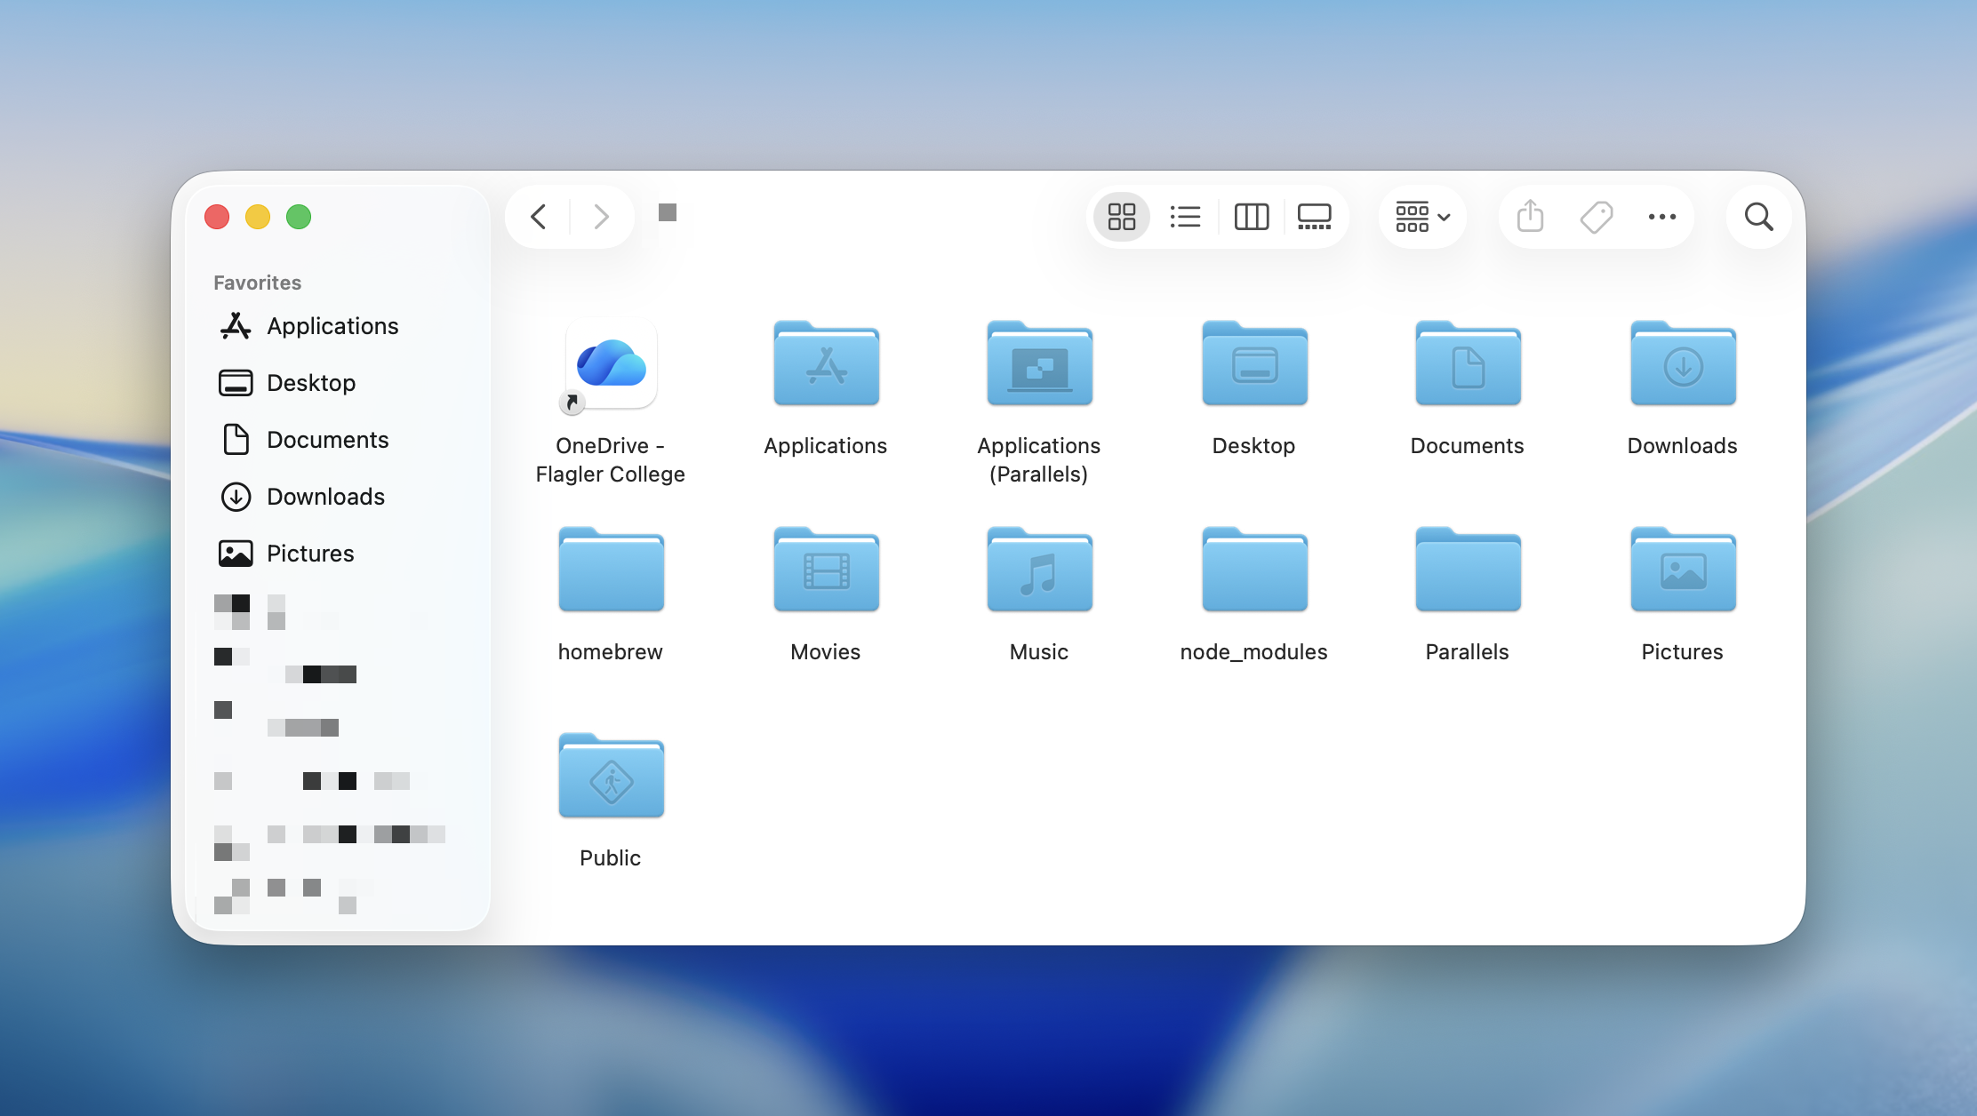Click the Favorites sidebar section header
This screenshot has width=1977, height=1116.
[x=257, y=283]
